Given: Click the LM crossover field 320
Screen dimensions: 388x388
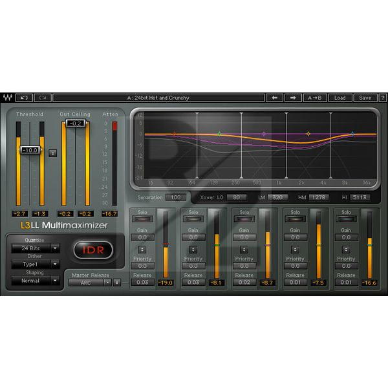Looking at the screenshot, I should (277, 197).
